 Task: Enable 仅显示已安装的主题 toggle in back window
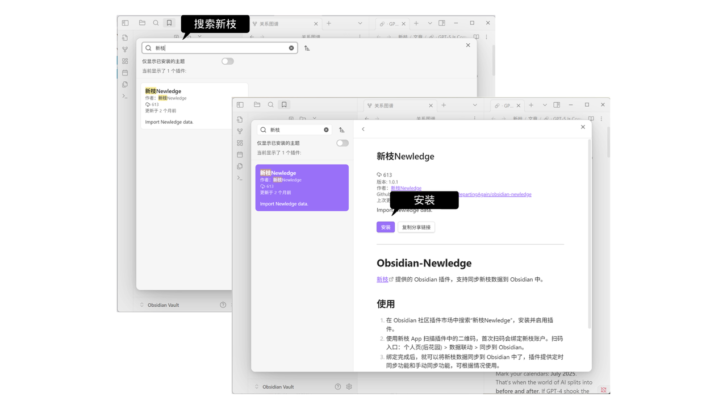pos(227,61)
